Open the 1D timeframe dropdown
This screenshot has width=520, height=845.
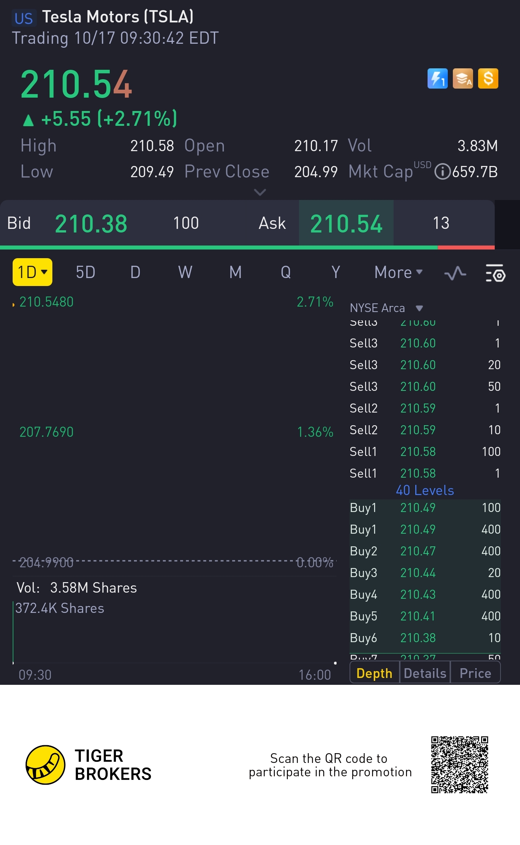32,272
